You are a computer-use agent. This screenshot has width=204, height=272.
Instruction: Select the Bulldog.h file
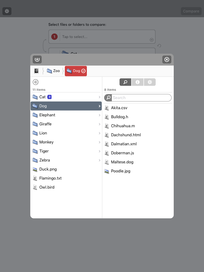tap(138, 117)
